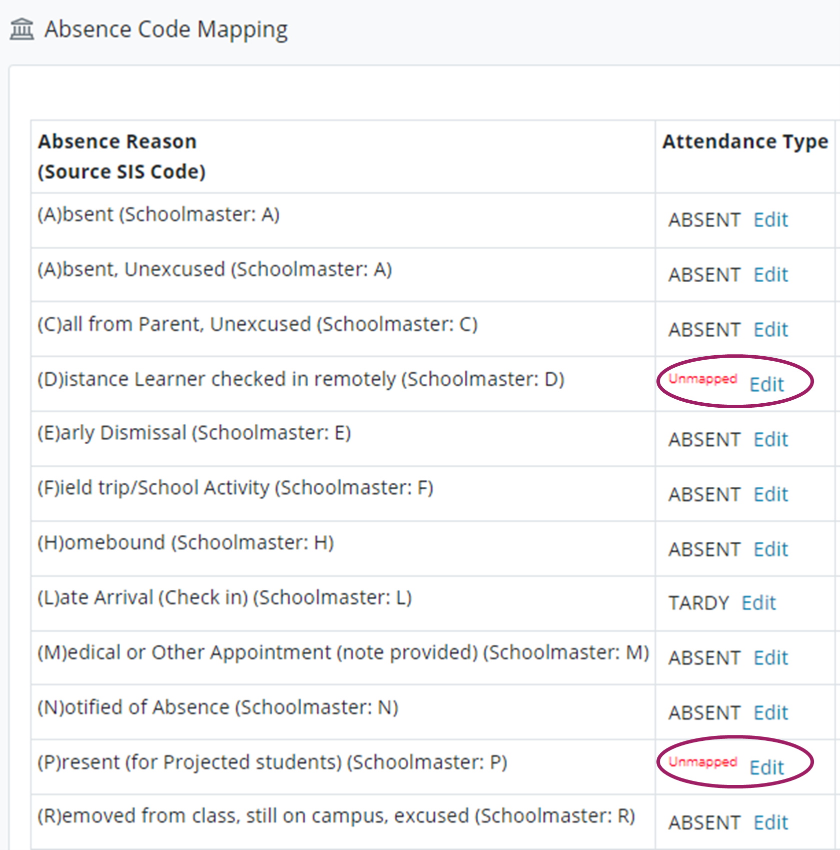This screenshot has width=840, height=850.
Task: Click the Unmapped label for Schoolmaster code P
Action: [x=702, y=762]
